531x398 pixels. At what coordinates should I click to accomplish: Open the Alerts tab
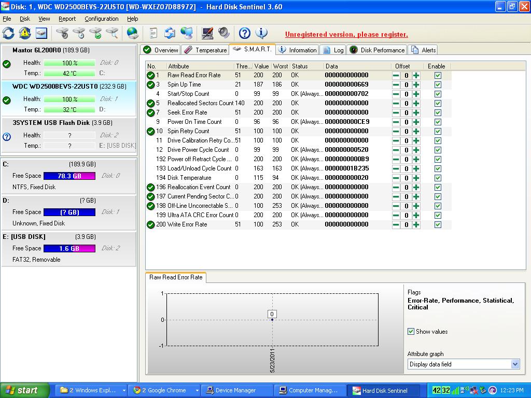(x=423, y=50)
